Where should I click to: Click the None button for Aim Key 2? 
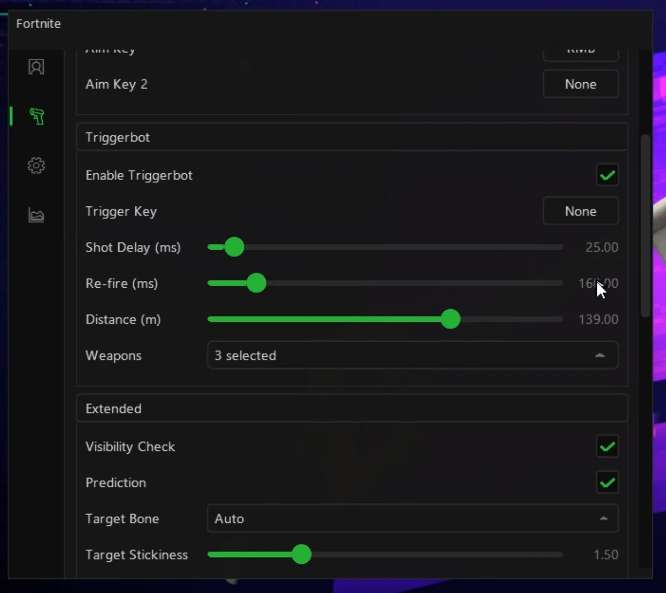coord(581,84)
